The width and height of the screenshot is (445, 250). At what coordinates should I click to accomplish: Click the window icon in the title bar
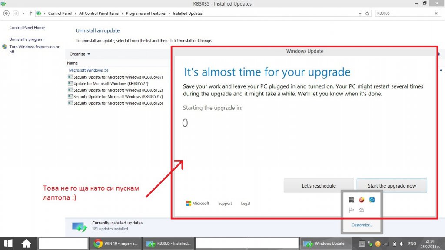3,3
